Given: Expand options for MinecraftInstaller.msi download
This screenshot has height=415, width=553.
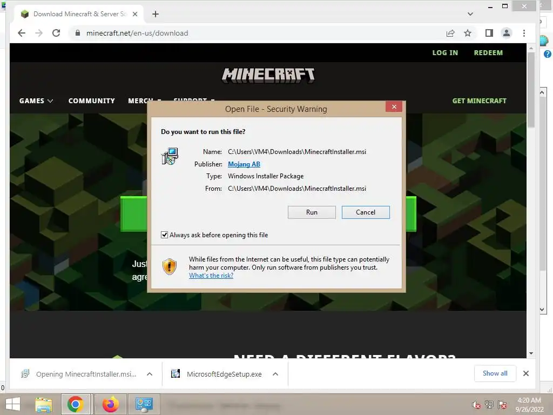Looking at the screenshot, I should (150, 374).
